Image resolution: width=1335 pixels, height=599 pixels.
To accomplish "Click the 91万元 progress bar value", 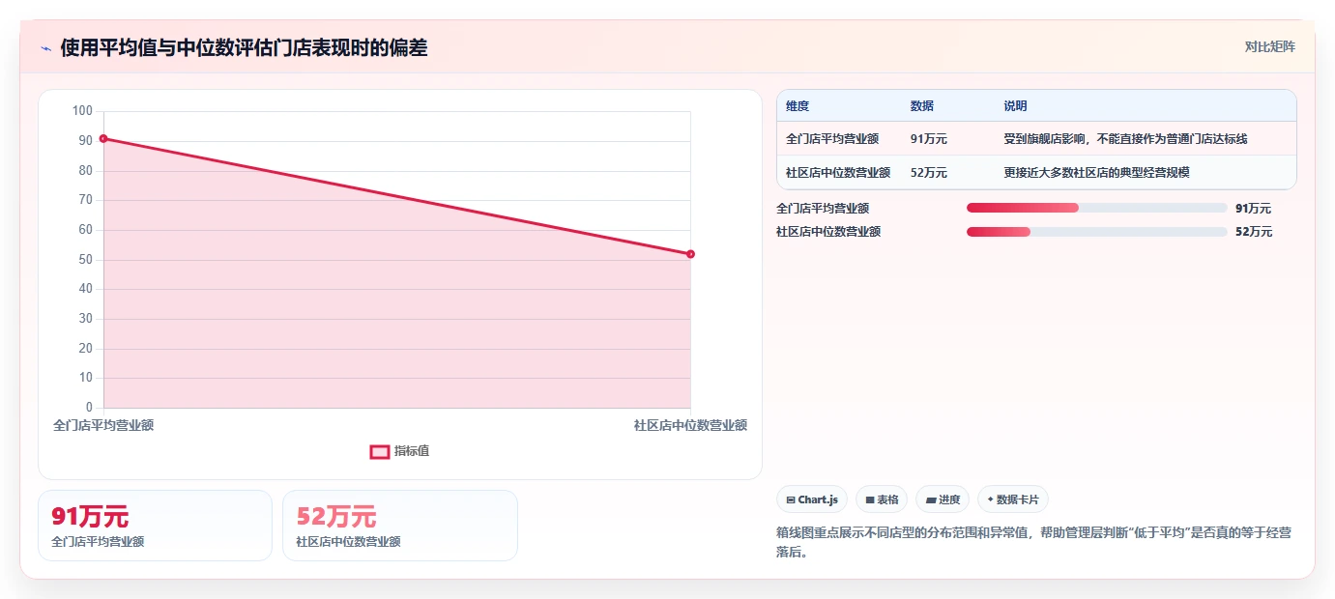I will click(1253, 208).
